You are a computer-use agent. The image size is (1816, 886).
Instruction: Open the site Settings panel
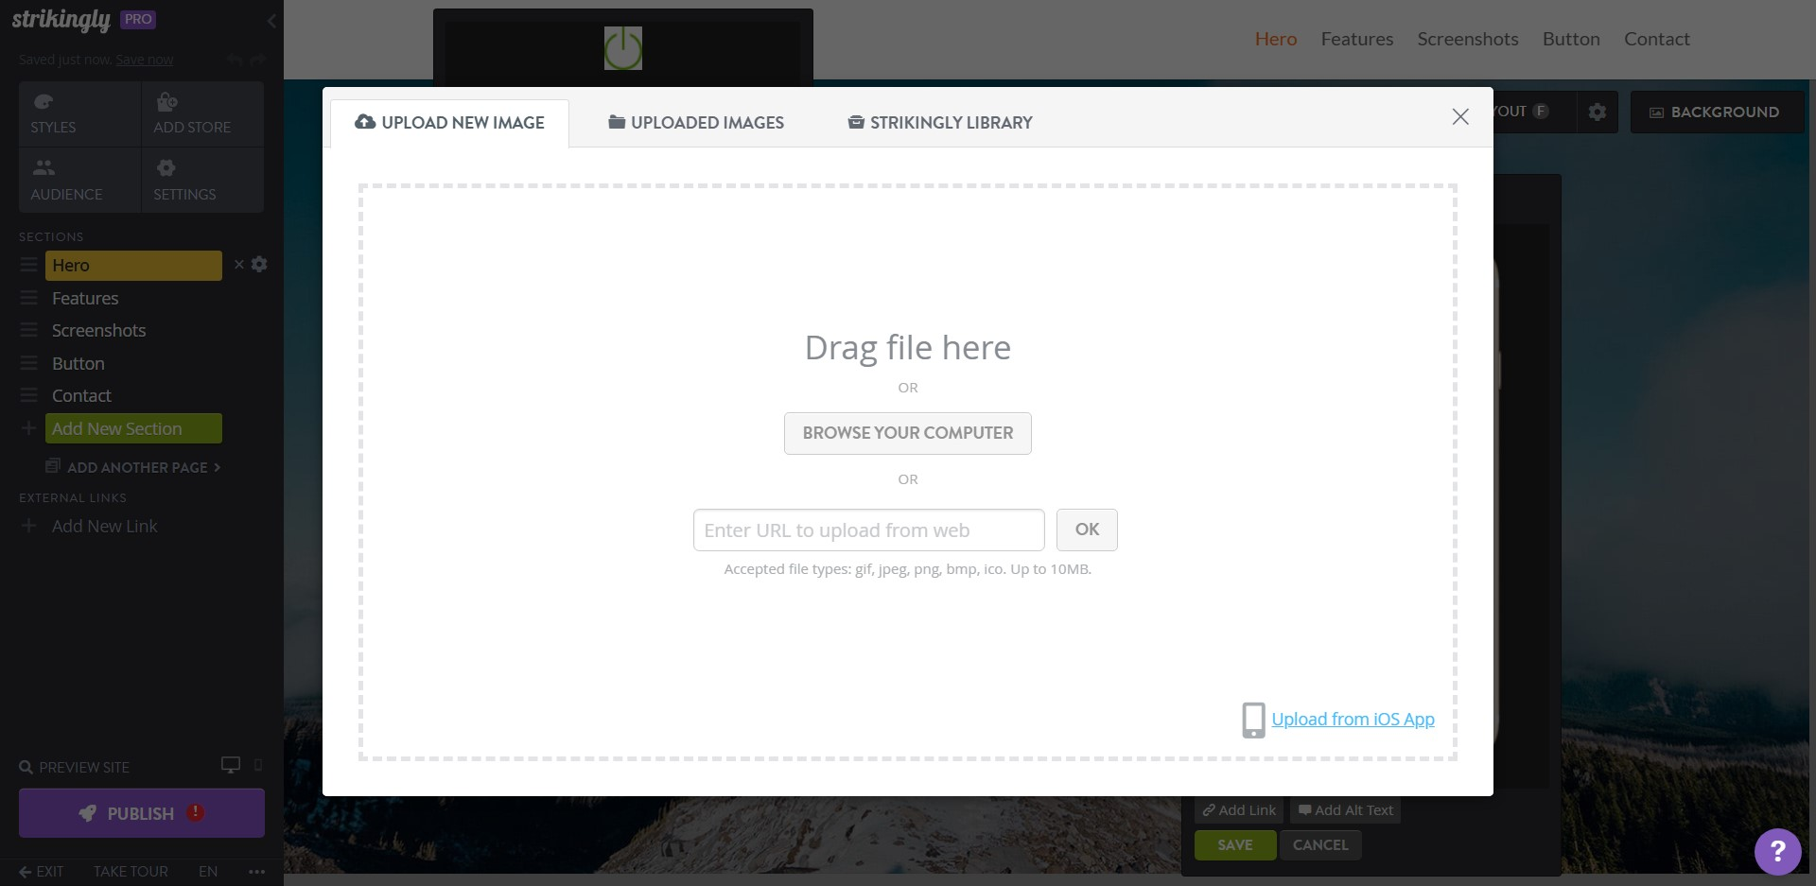(x=184, y=180)
